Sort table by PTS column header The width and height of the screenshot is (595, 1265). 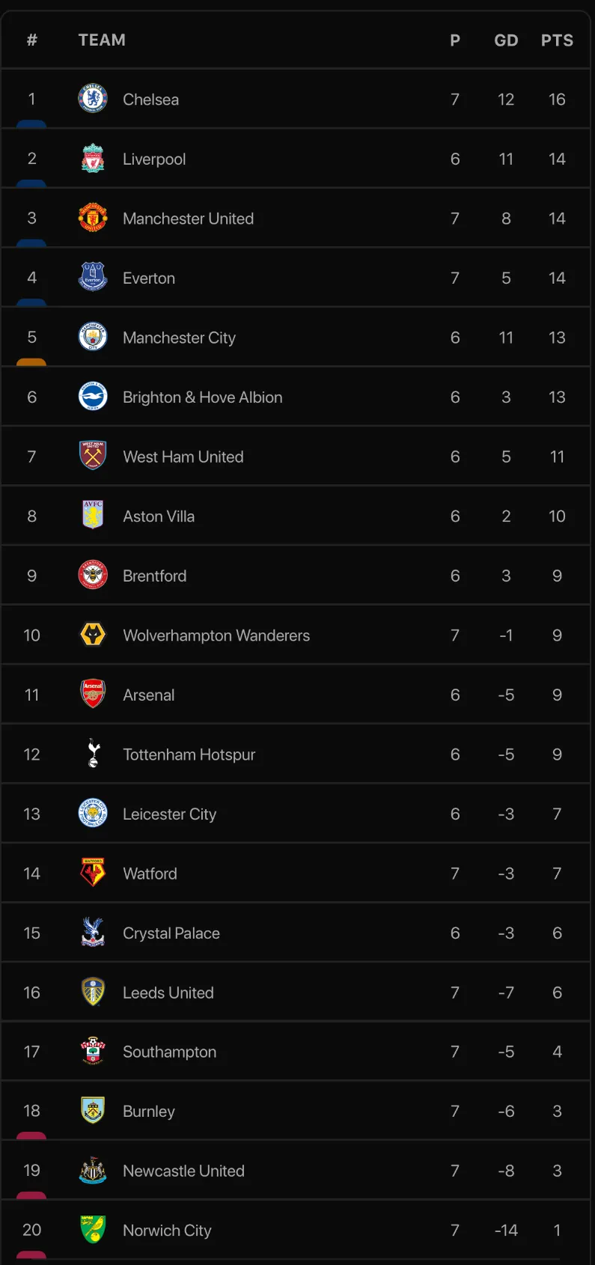[557, 40]
